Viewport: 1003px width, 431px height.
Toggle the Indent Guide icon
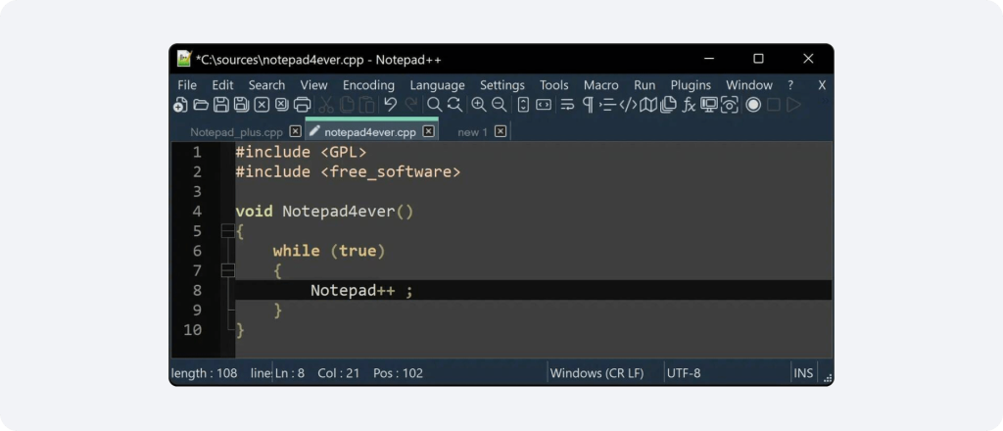coord(607,105)
